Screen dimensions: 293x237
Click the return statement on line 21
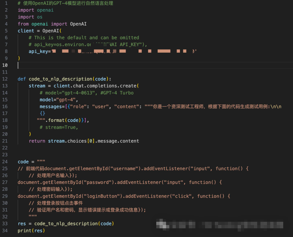pos(84,141)
